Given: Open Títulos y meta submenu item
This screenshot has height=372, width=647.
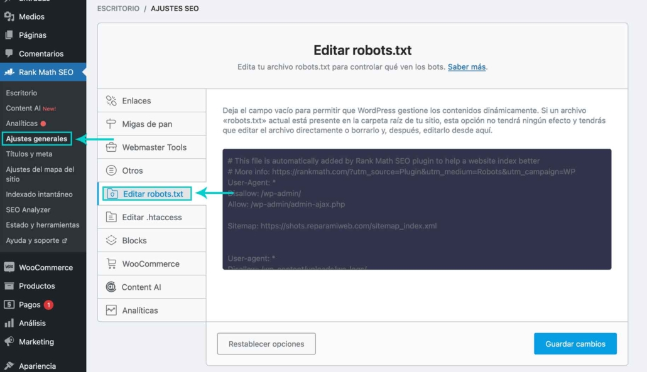Looking at the screenshot, I should click(x=29, y=154).
